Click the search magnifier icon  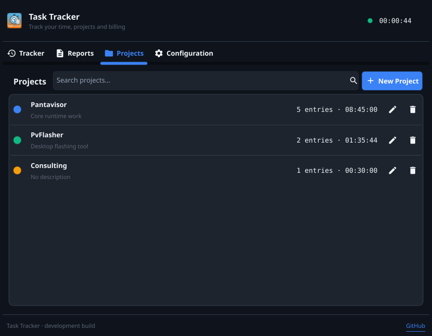point(353,81)
